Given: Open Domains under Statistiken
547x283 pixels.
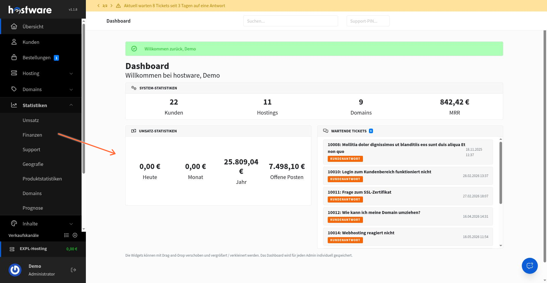Looking at the screenshot, I should (x=32, y=193).
